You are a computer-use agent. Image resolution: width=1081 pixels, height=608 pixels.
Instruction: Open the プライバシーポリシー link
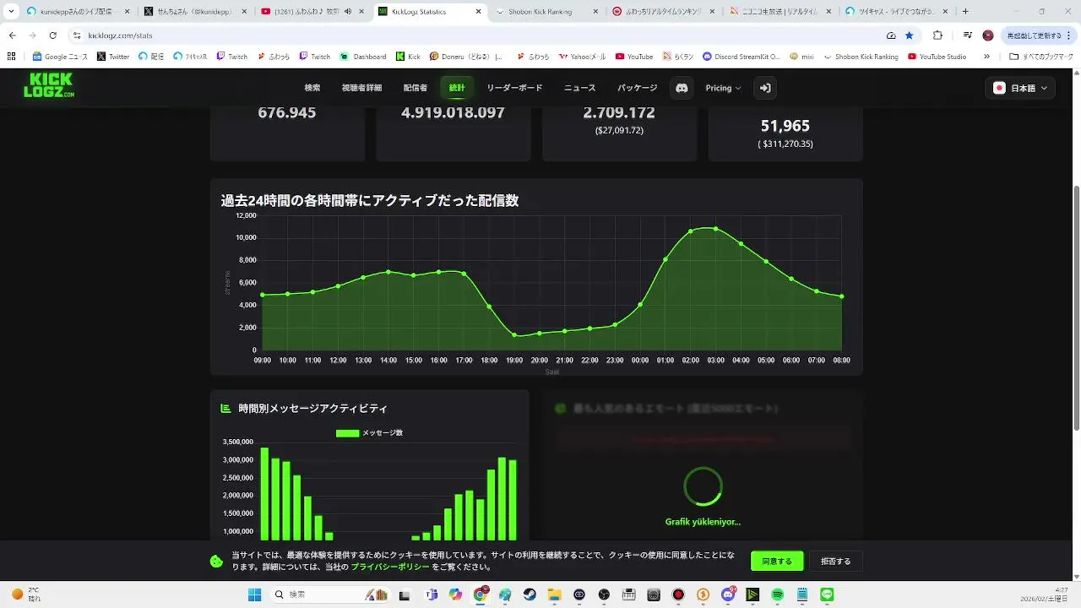coord(389,567)
